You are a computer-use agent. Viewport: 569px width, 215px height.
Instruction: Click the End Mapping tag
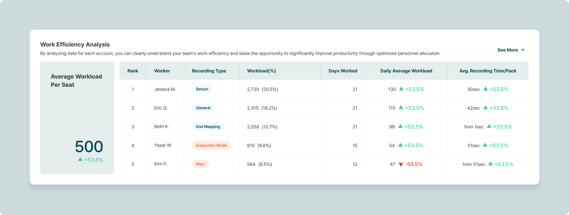click(208, 127)
